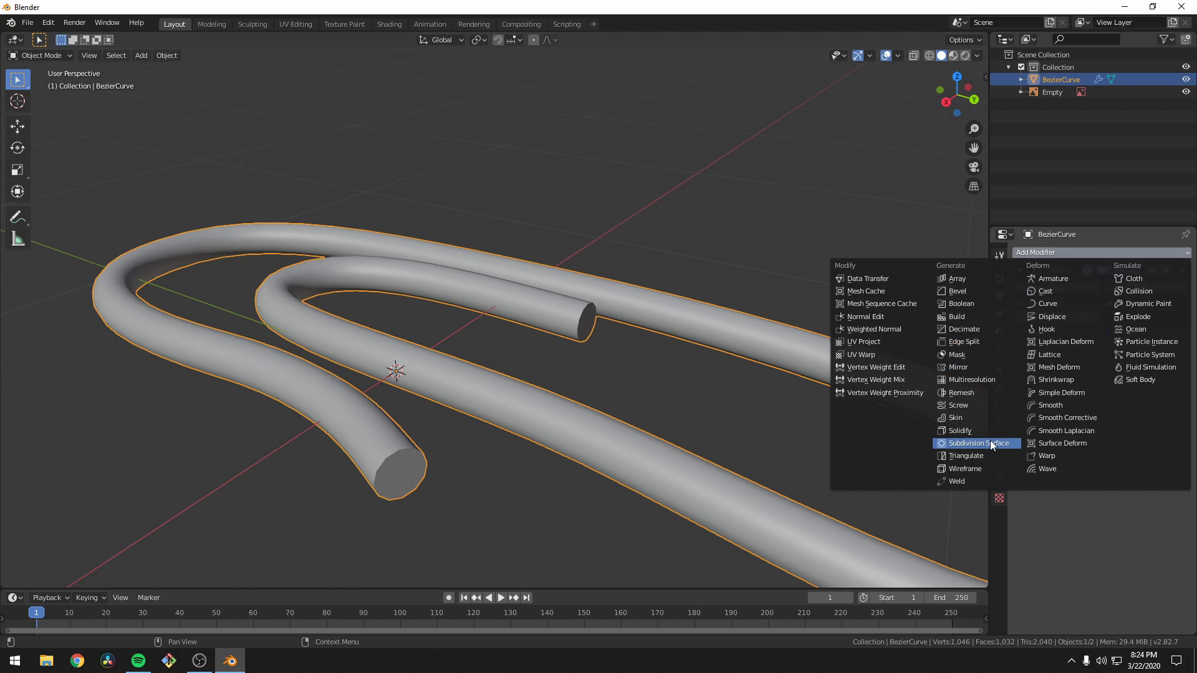Open the Rendering workspace tab

474,24
